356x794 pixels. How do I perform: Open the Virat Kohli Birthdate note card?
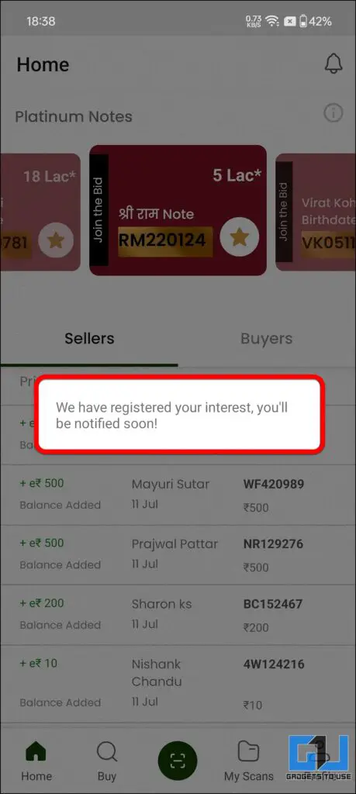[x=316, y=212]
